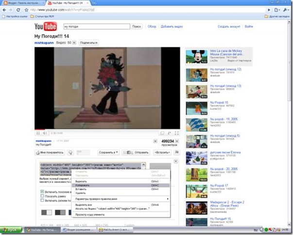Click the flag report icon
293x235 pixels.
pyautogui.click(x=176, y=152)
